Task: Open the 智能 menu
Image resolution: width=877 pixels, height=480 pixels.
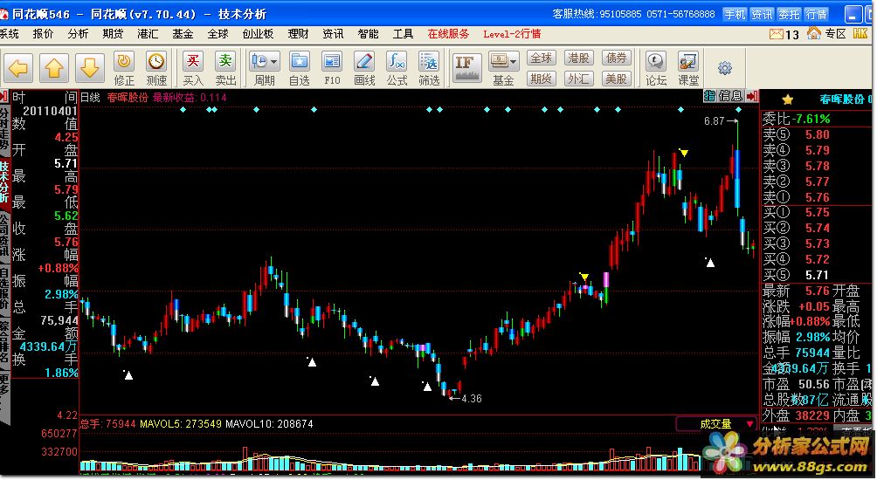Action: coord(368,34)
